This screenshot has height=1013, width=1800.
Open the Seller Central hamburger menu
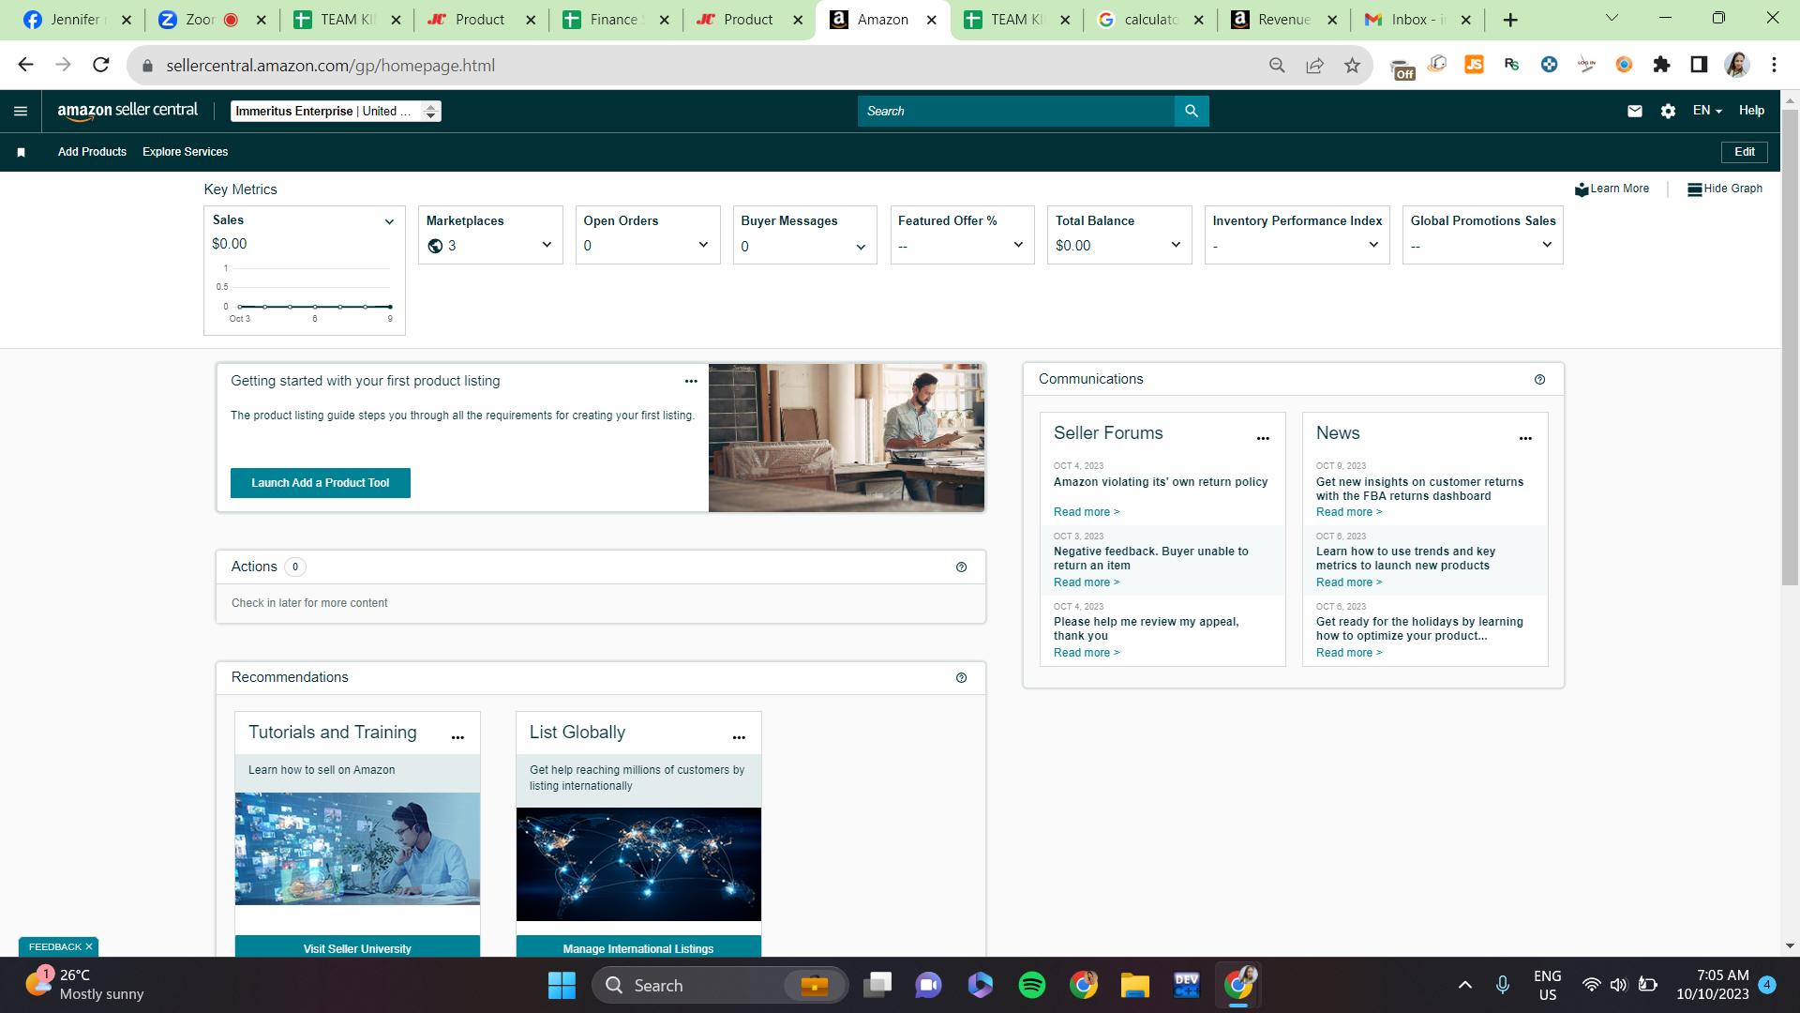21,111
